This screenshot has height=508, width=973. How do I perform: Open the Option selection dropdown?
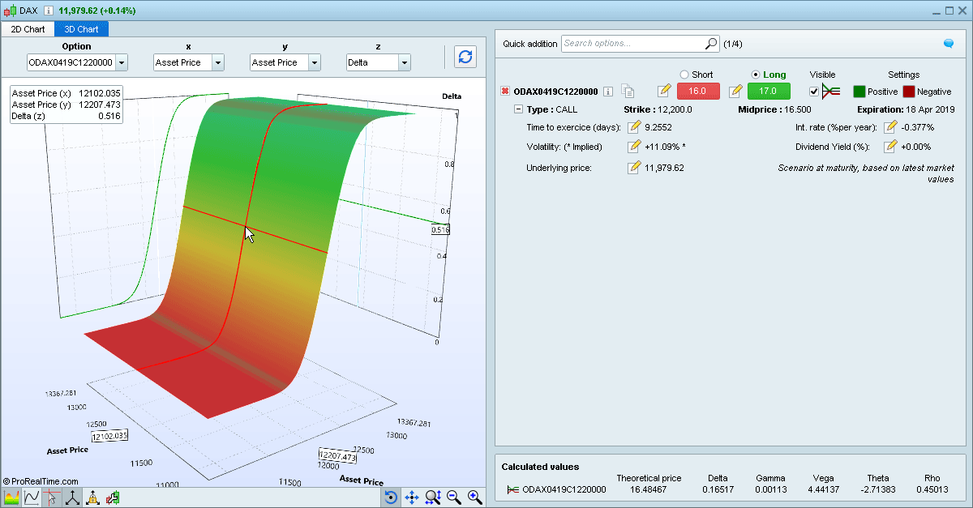[x=77, y=62]
